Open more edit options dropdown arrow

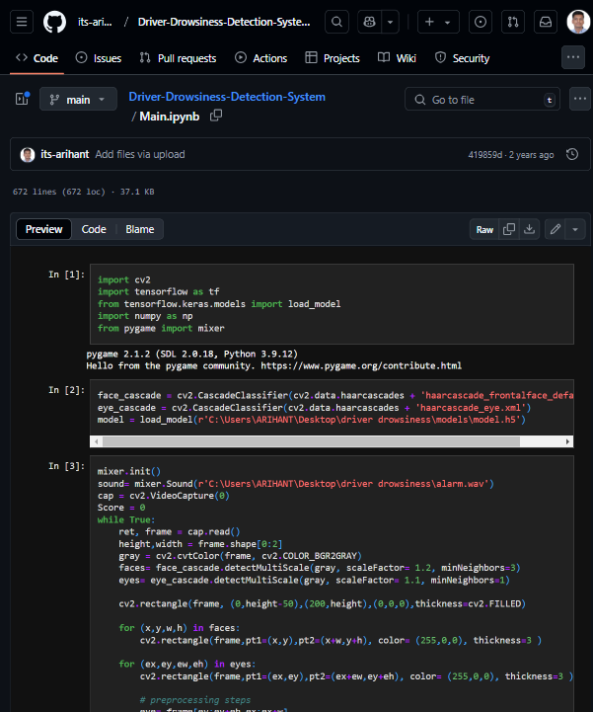(x=575, y=229)
